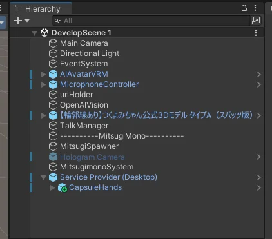Click the MicrophoneController prefab icon
272x239 pixels.
53,84
